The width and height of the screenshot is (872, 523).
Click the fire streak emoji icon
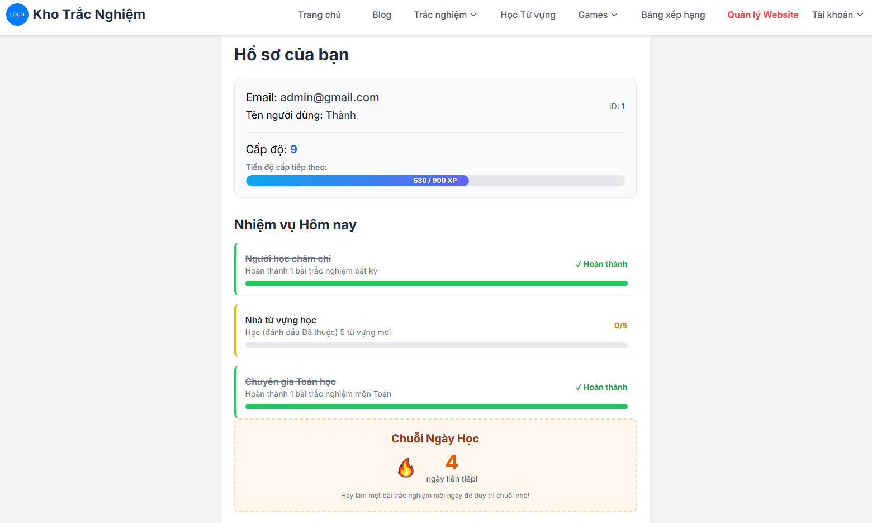(x=406, y=468)
